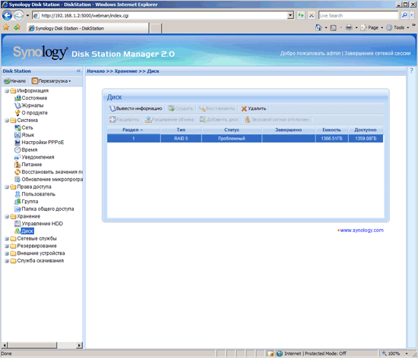
Task: Collapse the Система tree folder
Action: (x=7, y=121)
